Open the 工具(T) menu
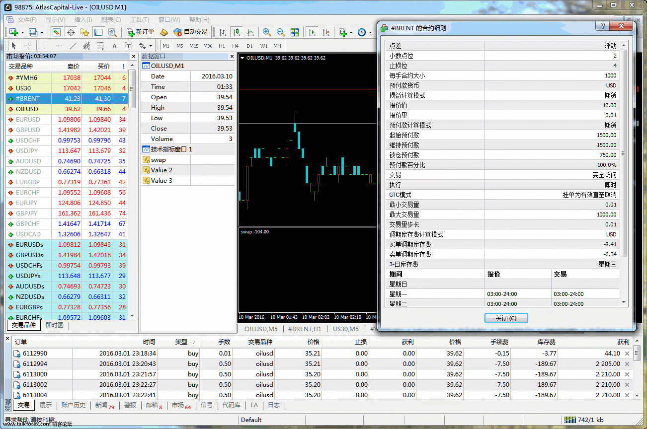This screenshot has width=647, height=429. tap(140, 20)
